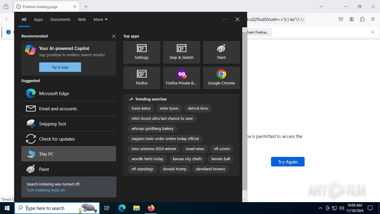Search trending travis kelce
Viewport: 380px width, 214px height.
(141, 108)
